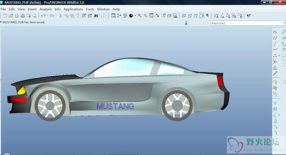Refit model to screen
Screen dimensions: 286x155
(x=151, y=16)
